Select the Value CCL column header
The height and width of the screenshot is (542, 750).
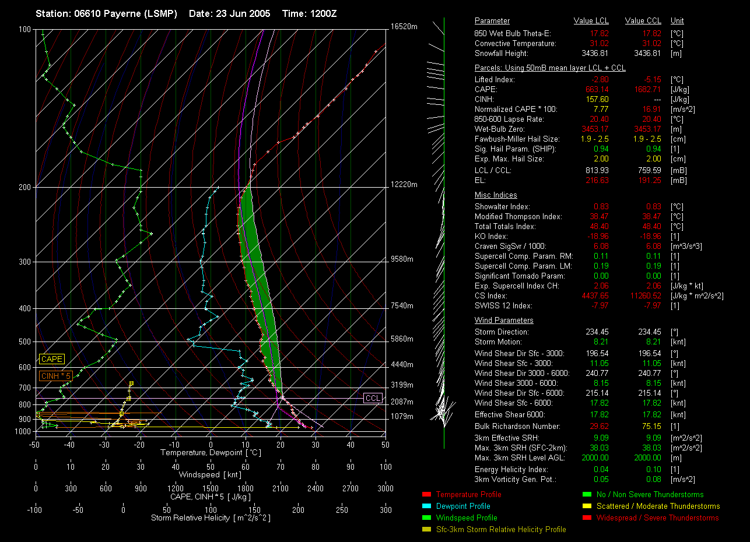pos(643,21)
